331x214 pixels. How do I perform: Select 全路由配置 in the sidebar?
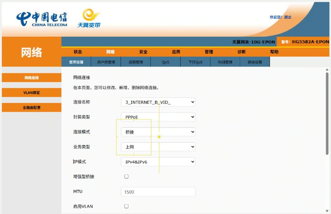point(32,107)
